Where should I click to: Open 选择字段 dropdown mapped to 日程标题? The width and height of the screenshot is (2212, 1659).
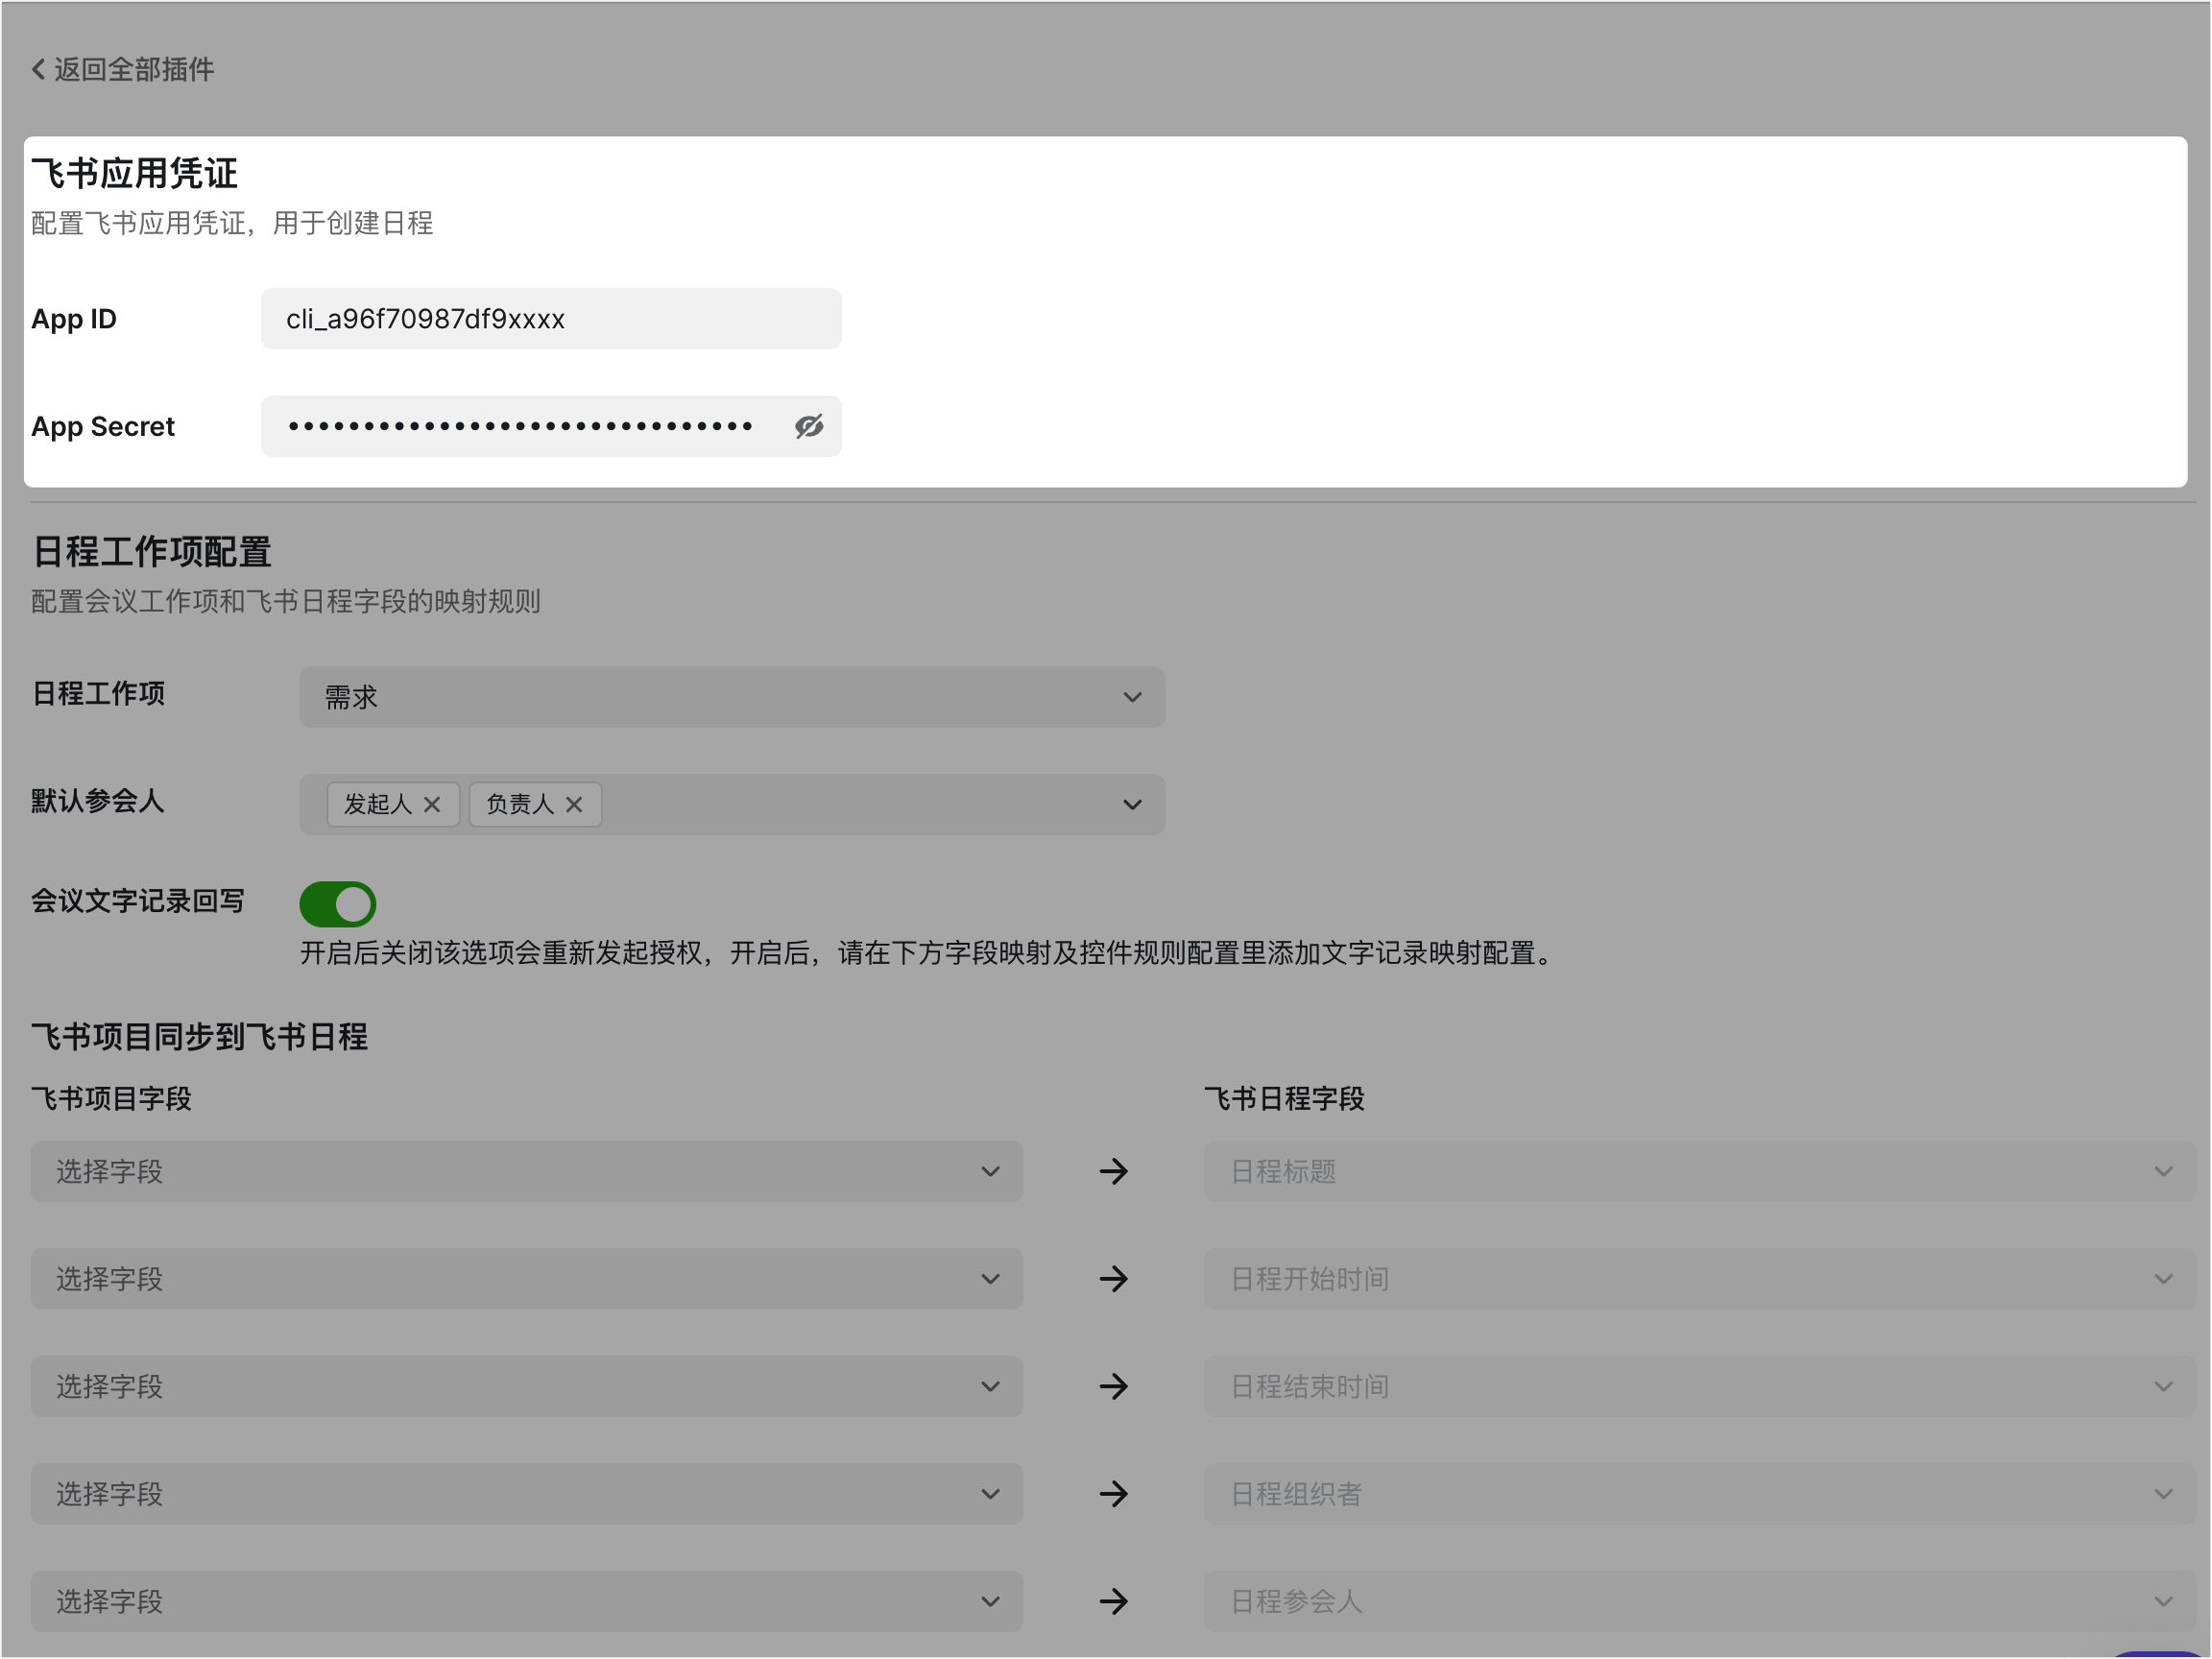point(527,1172)
